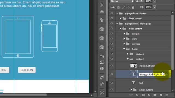Hide the index illustration layer
Screen dimensions: 175x98
(112, 66)
